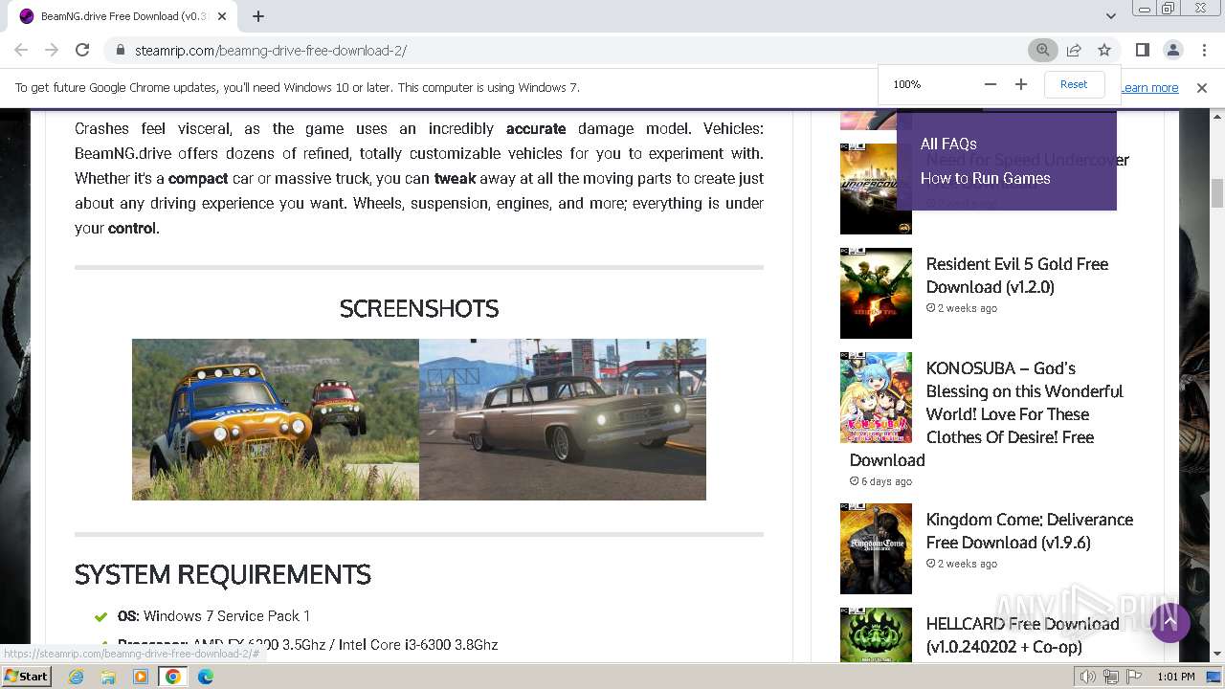Decrease zoom with the minus button

991,84
